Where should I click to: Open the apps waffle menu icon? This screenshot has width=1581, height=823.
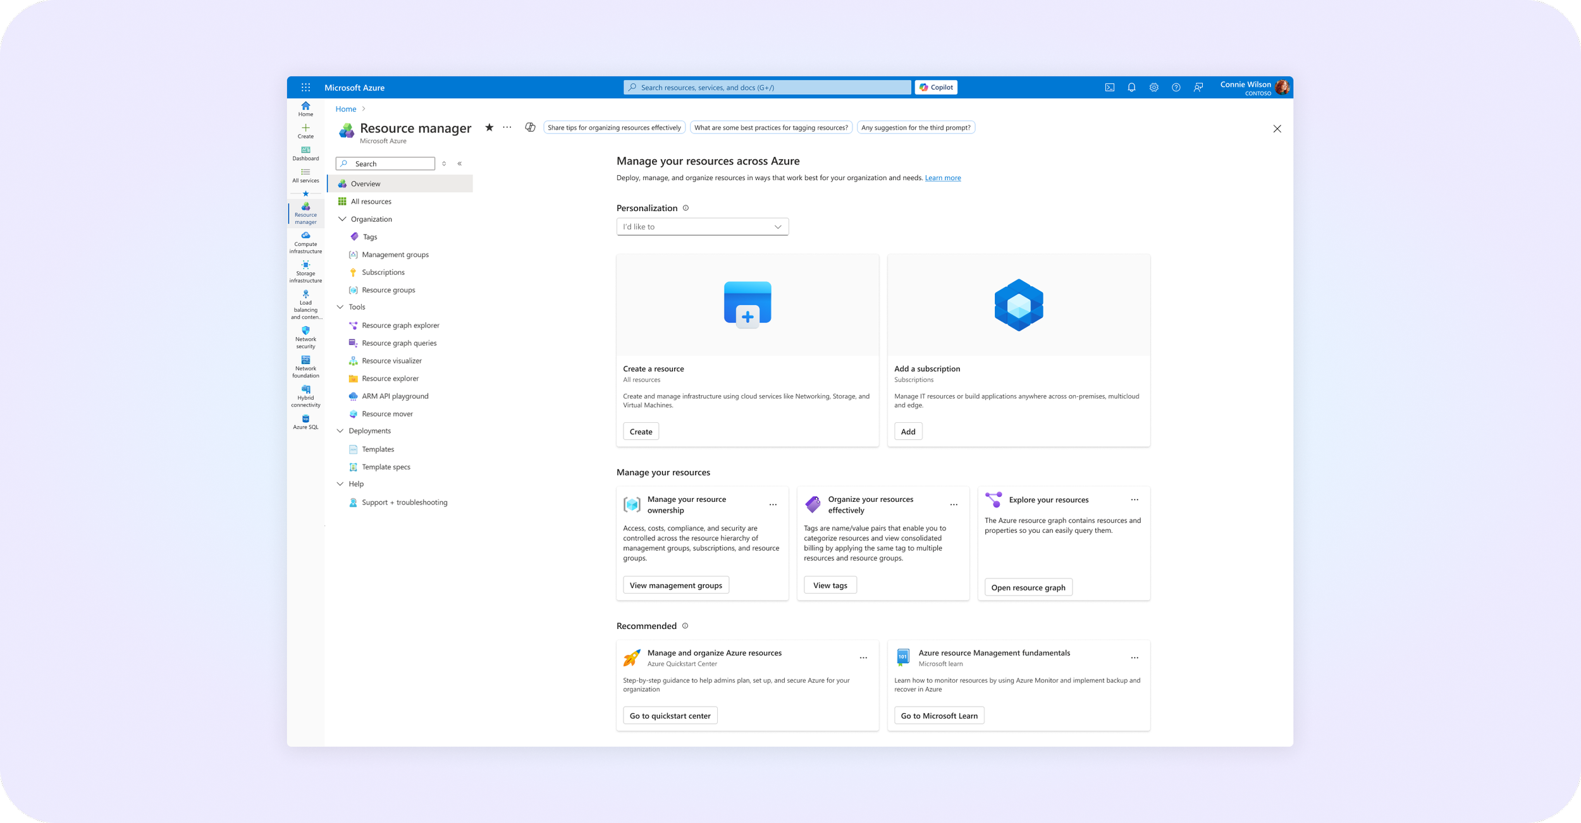(x=305, y=88)
